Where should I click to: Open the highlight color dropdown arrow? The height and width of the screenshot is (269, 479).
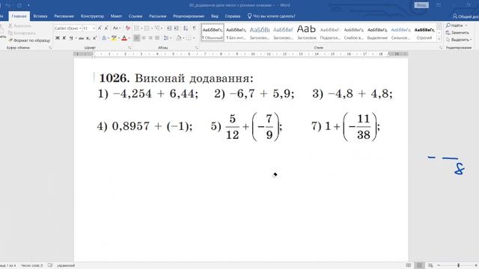click(x=118, y=38)
